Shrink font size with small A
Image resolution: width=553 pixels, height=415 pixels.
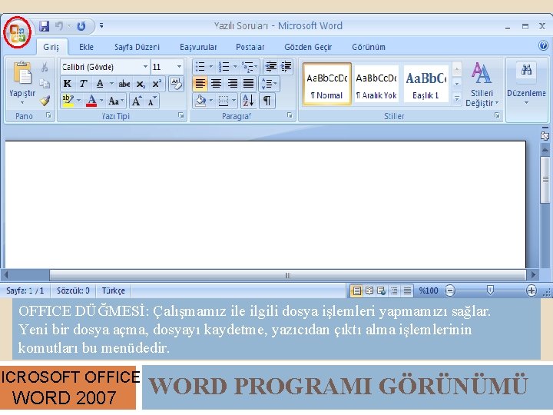[x=152, y=101]
